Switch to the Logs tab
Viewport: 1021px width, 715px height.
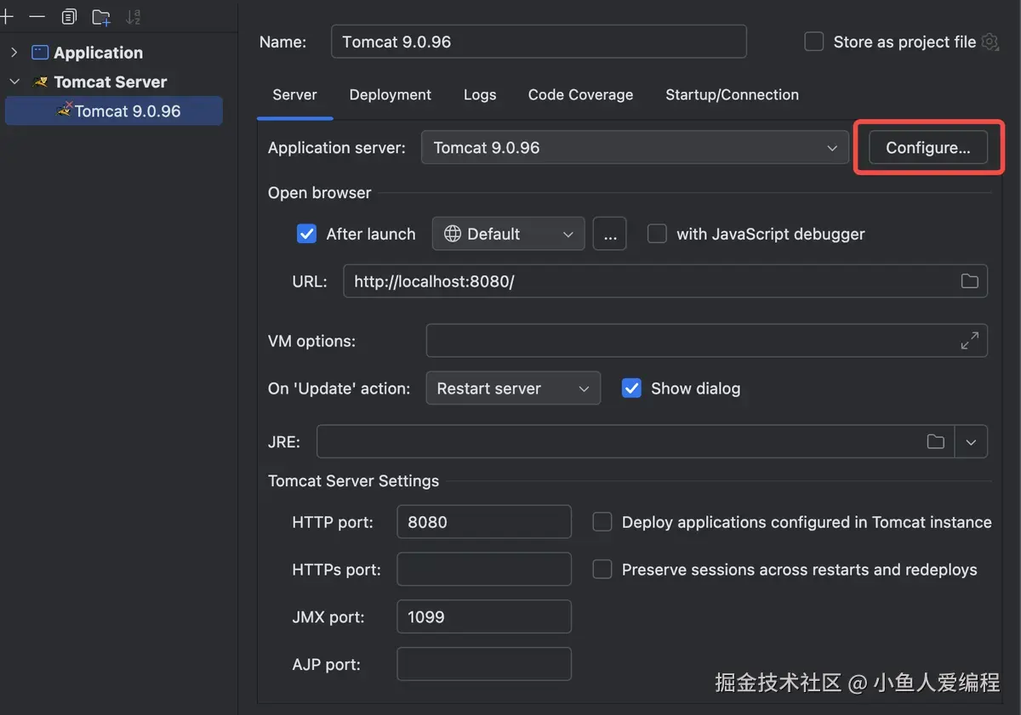click(480, 95)
